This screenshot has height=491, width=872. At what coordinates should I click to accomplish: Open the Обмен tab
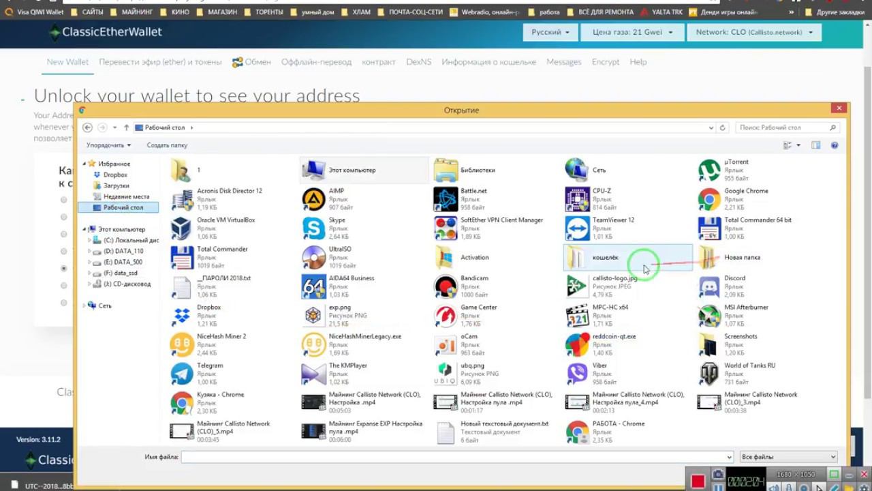pyautogui.click(x=251, y=62)
